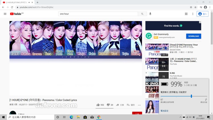Image resolution: width=213 pixels, height=120 pixels.
Task: Click the Windows taskbar search box
Action: point(31,117)
